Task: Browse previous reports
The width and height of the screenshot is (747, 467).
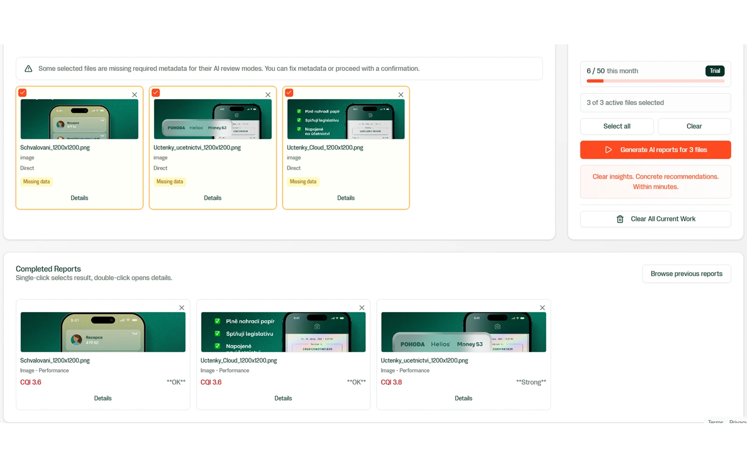Action: pyautogui.click(x=686, y=274)
